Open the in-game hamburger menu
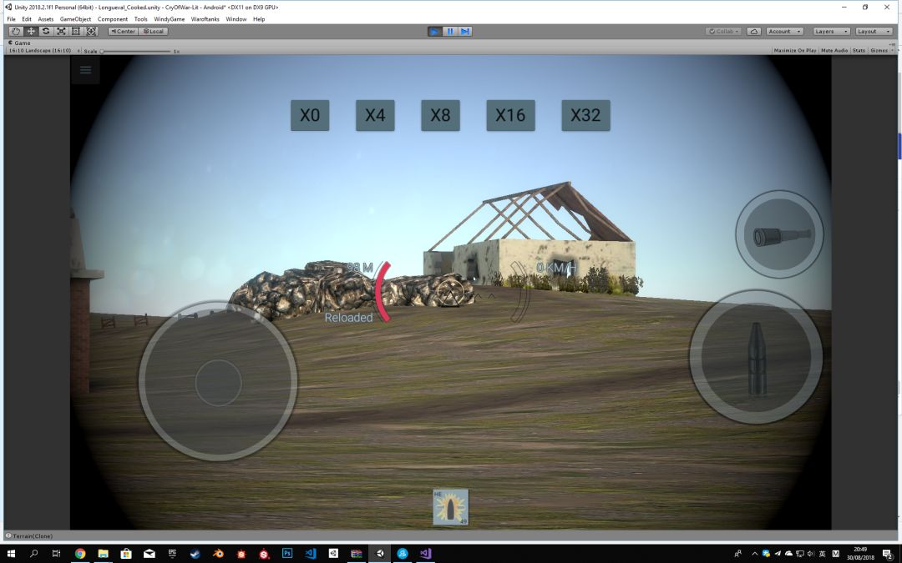902x563 pixels. click(x=85, y=70)
